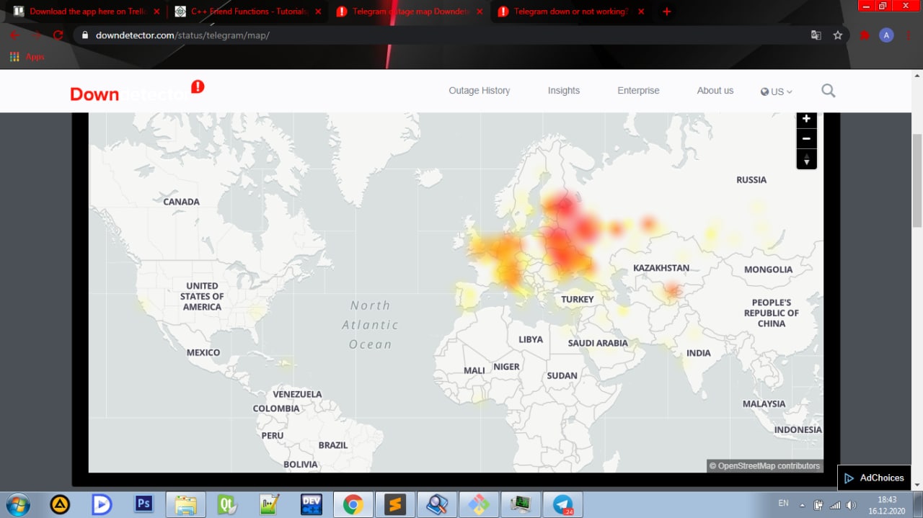Click the EN language indicator in tray

(x=783, y=504)
